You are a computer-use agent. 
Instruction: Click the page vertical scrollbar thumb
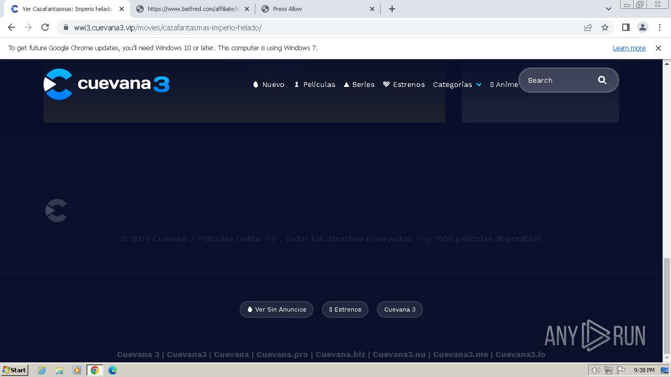coord(667,306)
